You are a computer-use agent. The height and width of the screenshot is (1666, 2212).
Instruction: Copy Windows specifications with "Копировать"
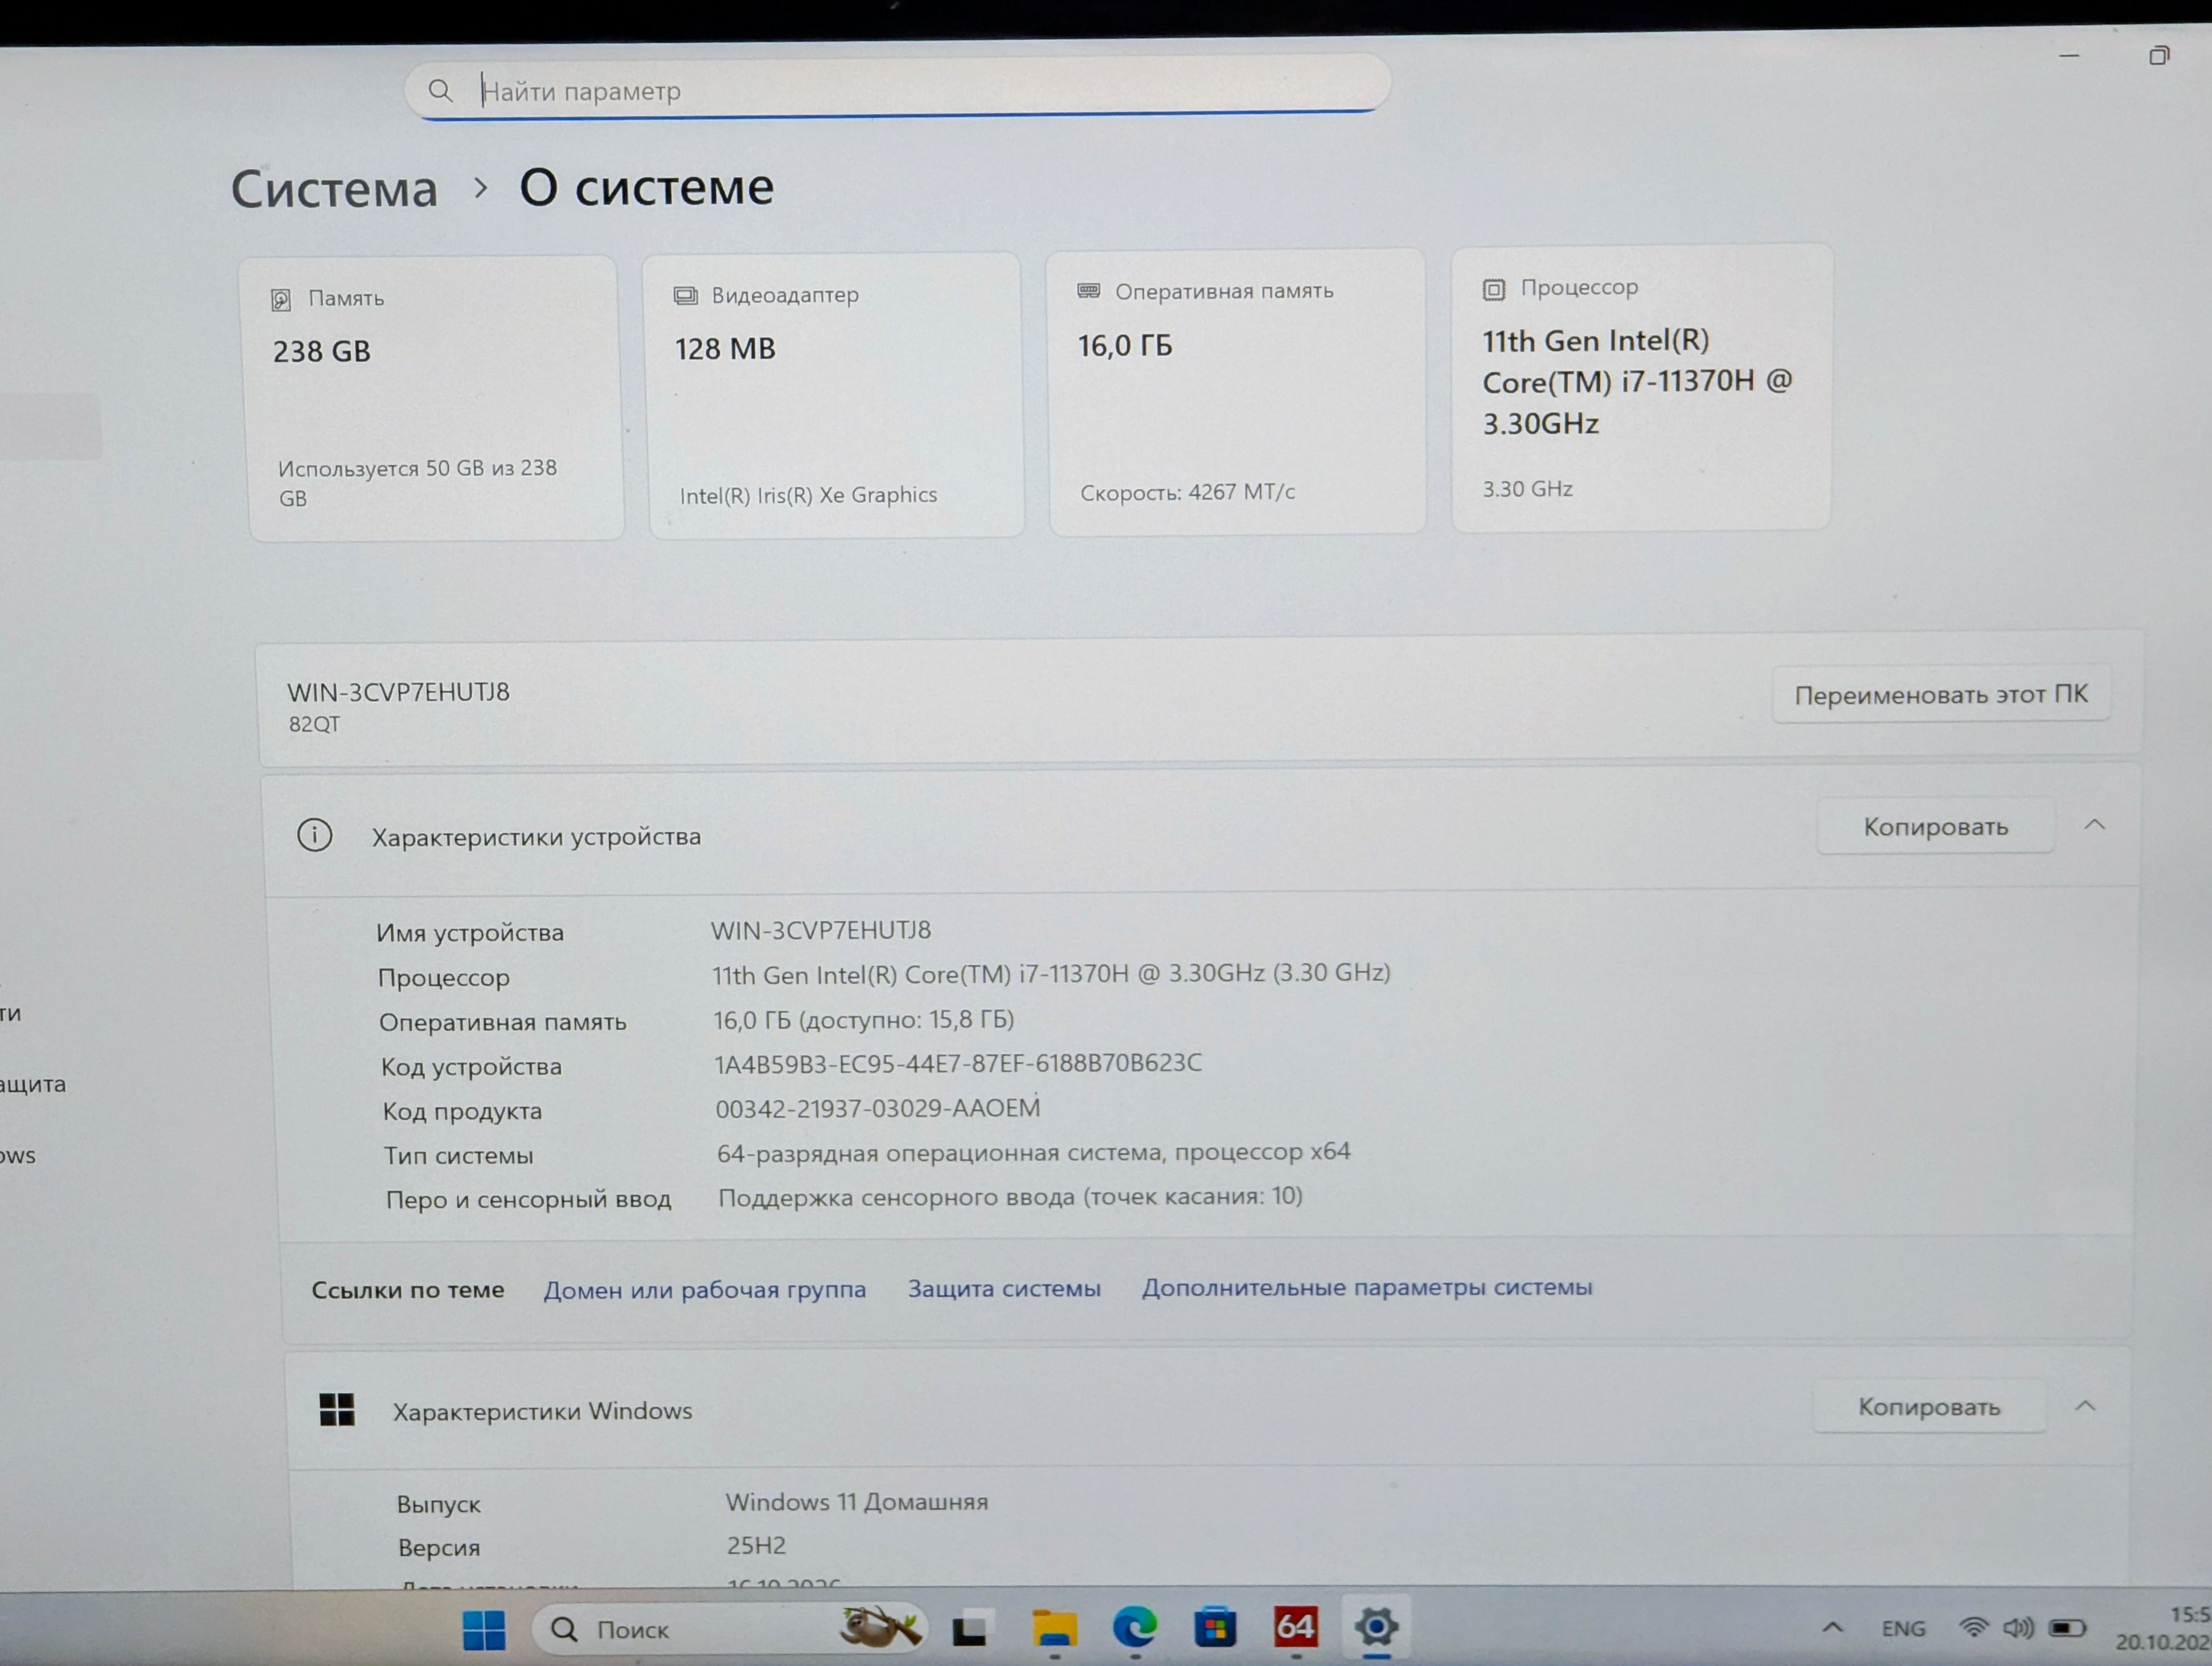click(1929, 1407)
